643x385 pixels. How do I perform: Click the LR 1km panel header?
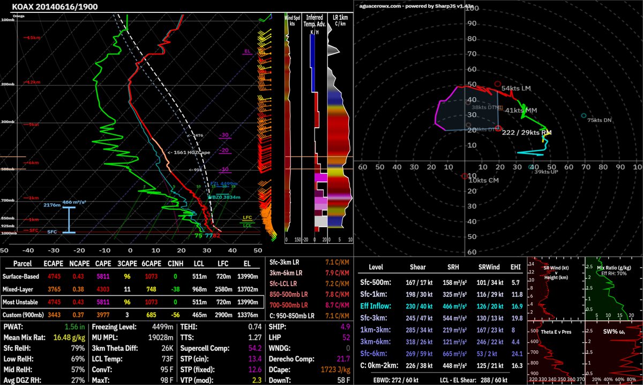tap(340, 20)
